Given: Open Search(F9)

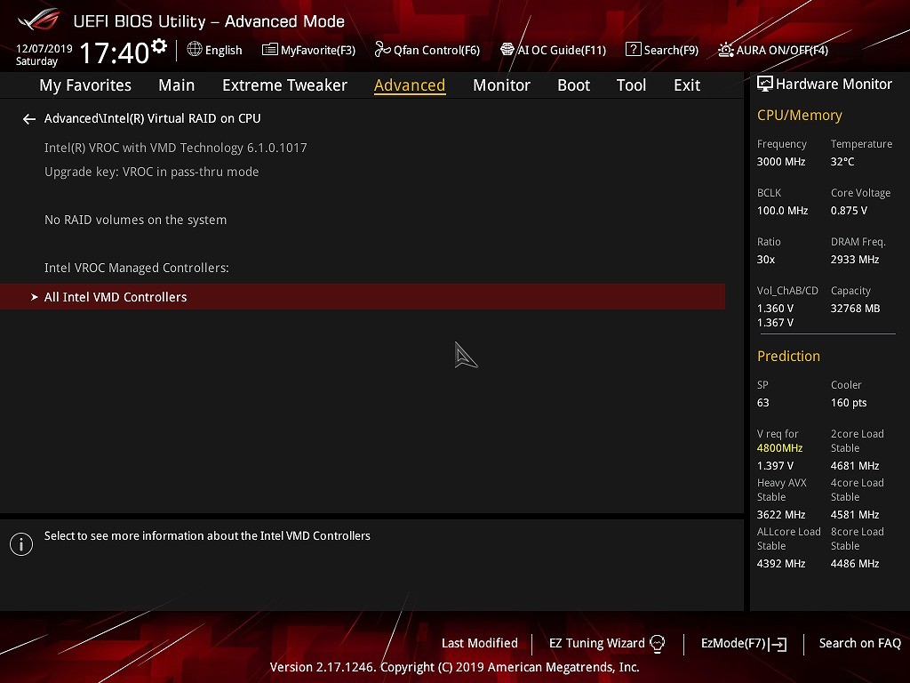Looking at the screenshot, I should point(671,50).
